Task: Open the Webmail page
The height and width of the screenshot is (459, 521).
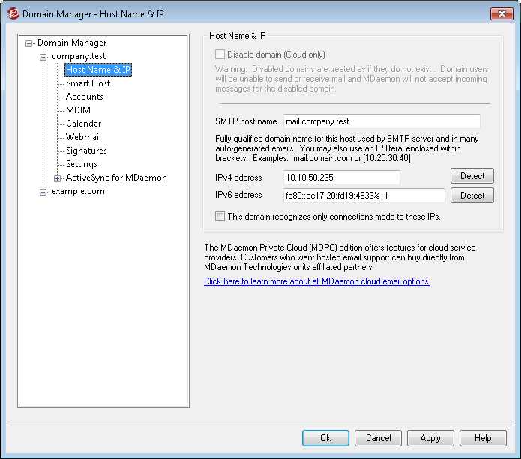Action: point(83,137)
